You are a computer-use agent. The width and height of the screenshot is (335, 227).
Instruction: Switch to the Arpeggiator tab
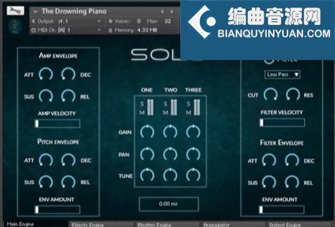[234, 224]
